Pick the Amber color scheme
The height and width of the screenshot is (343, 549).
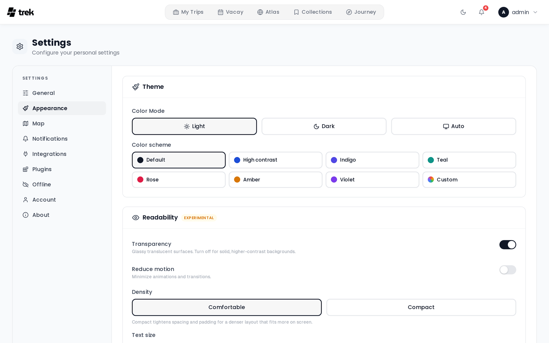tap(276, 180)
